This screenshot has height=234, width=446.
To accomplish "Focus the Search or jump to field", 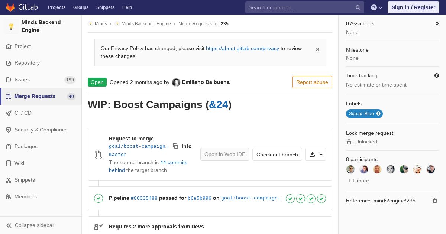I will (299, 7).
